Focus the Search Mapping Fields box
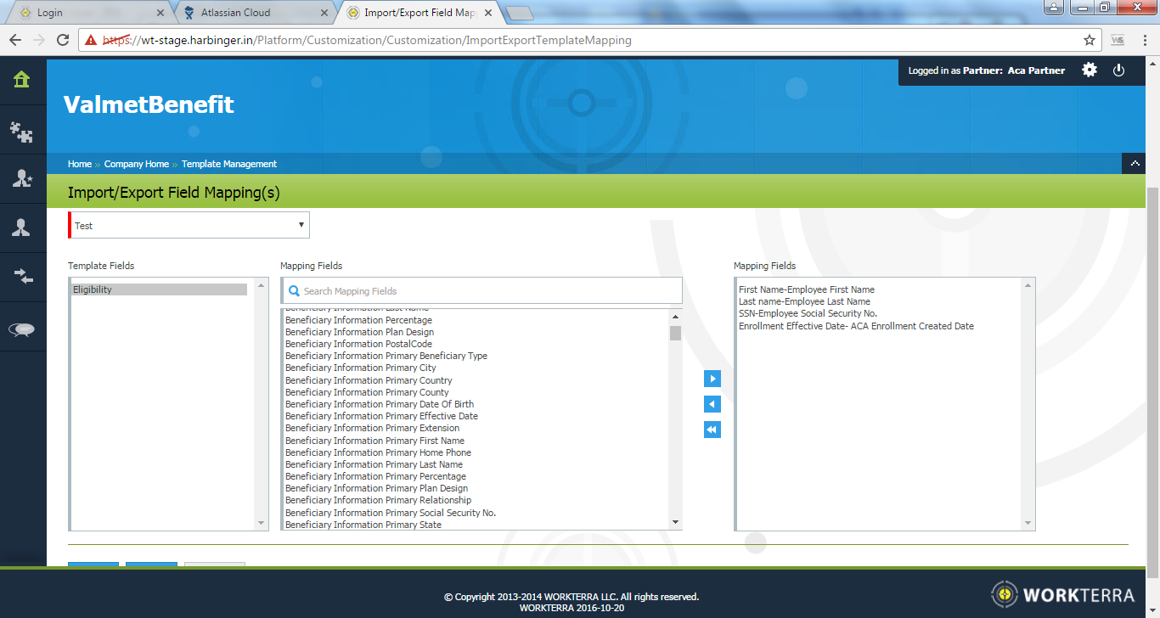The height and width of the screenshot is (618, 1160). tap(481, 290)
